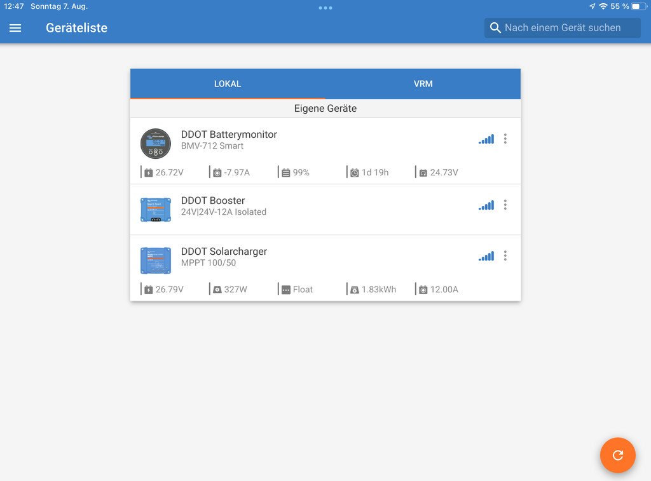Image resolution: width=651 pixels, height=481 pixels.
Task: Click the 12.00A reading
Action: (x=444, y=290)
